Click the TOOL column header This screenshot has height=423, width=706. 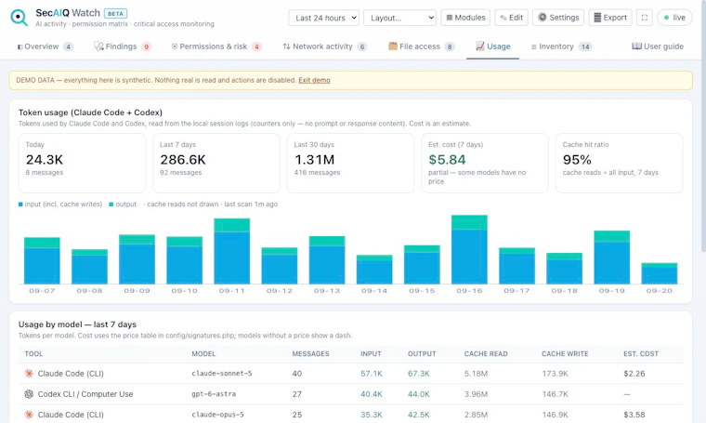(33, 354)
